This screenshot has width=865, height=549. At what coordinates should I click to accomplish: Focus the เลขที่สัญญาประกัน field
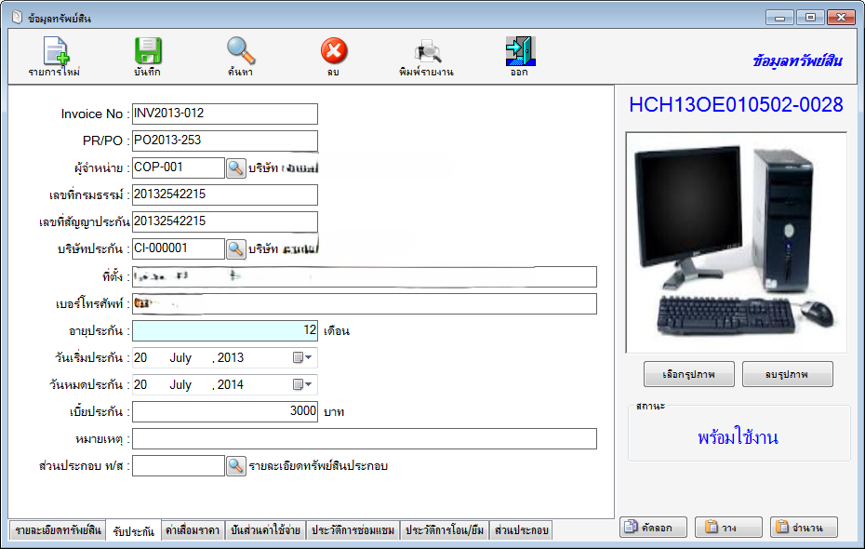click(225, 221)
